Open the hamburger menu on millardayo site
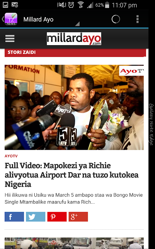Screen dimensions: 155x249 click(x=10, y=38)
